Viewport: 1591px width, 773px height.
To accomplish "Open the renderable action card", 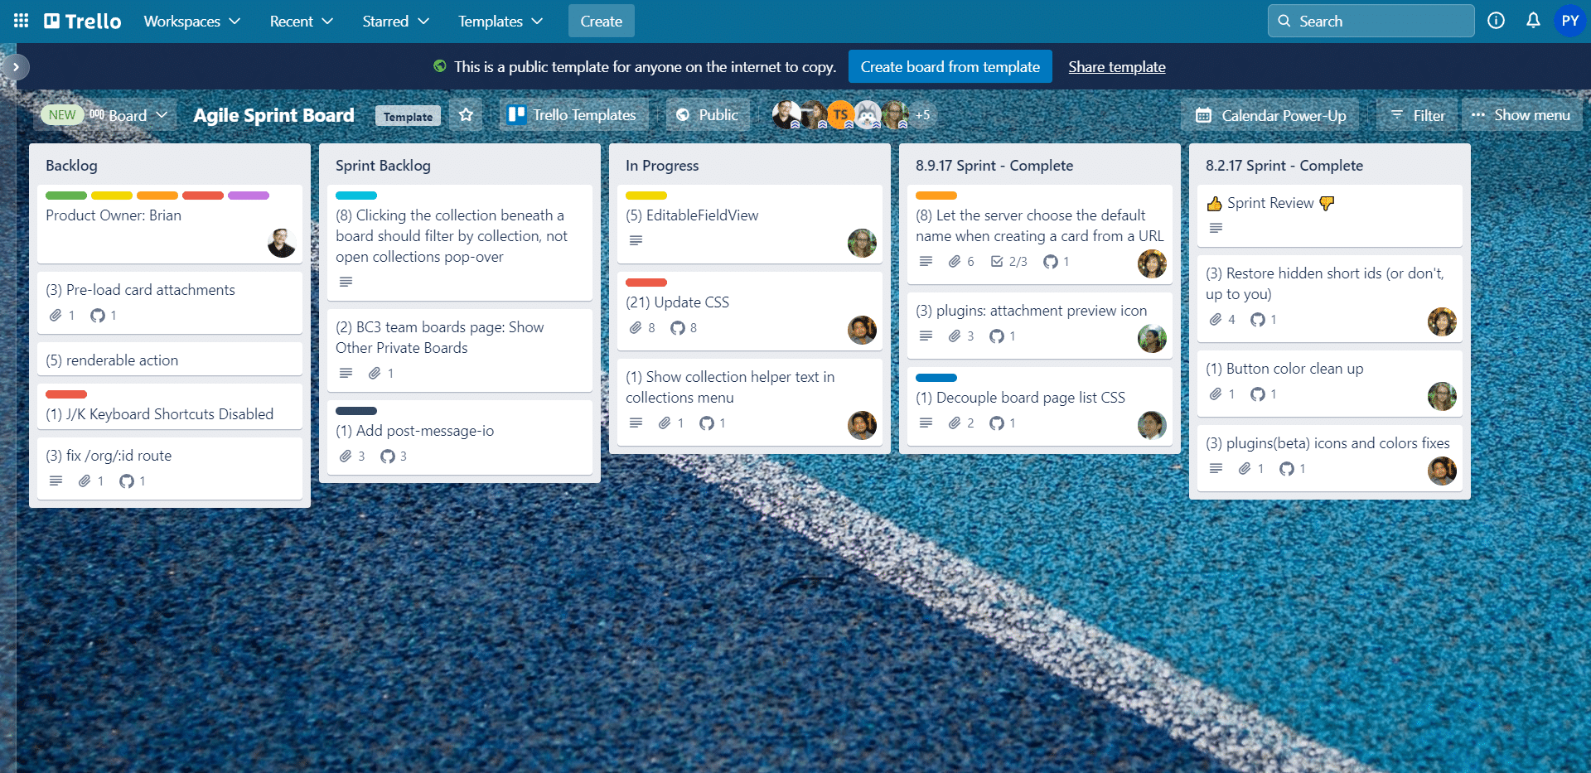I will [170, 360].
